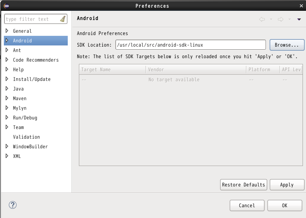Select the Java preferences category
Screen dimensions: 306x218
(x=18, y=89)
